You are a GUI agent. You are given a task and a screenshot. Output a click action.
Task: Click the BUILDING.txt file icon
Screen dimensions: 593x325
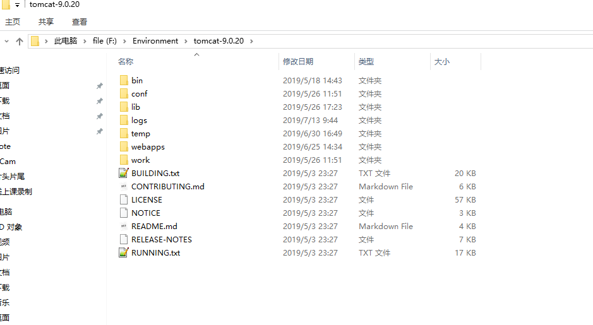click(124, 173)
